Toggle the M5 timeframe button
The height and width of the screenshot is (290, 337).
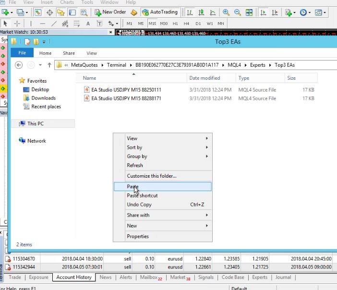pos(141,24)
